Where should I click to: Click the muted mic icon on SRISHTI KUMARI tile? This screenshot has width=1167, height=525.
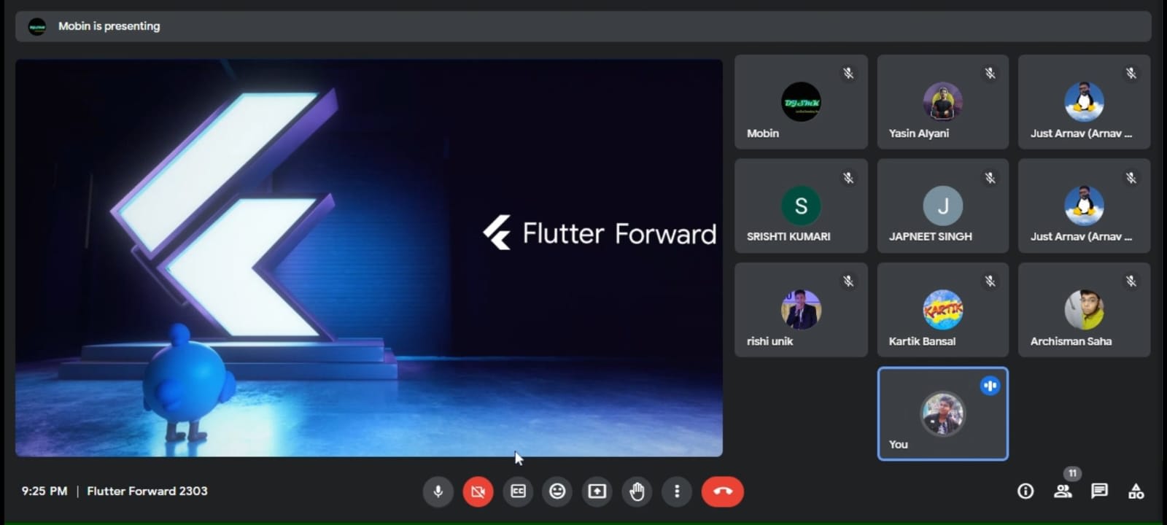(x=848, y=178)
